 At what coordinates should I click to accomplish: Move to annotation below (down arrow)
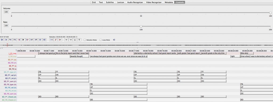click(75, 40)
